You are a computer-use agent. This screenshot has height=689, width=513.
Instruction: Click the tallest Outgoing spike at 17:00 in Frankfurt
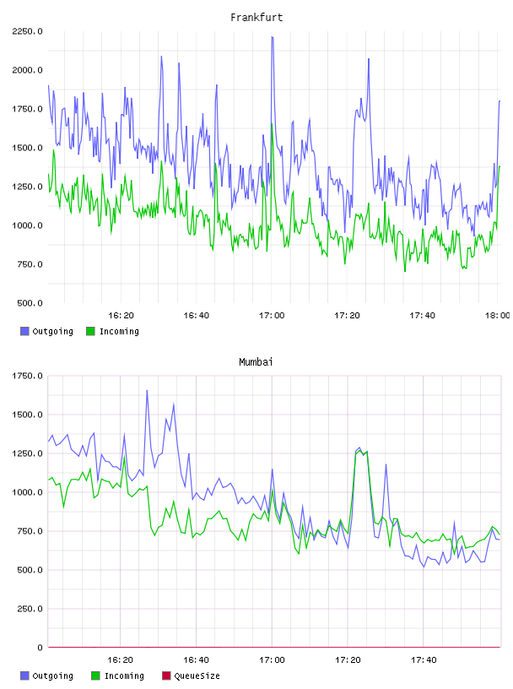(x=273, y=37)
